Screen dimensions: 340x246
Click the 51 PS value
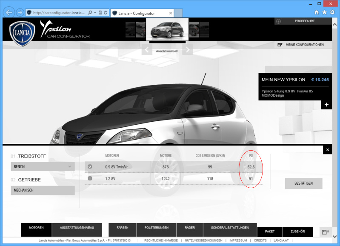(x=251, y=179)
